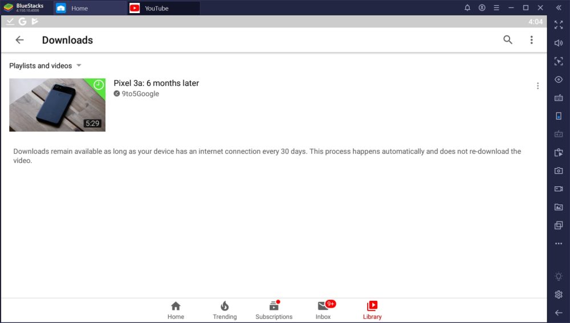Open the Downloads overflow menu
570x323 pixels.
click(x=531, y=40)
